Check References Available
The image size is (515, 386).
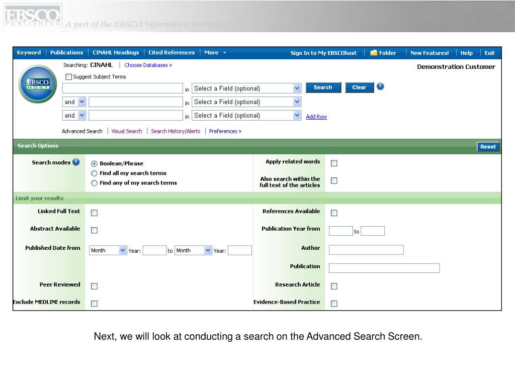(x=334, y=213)
